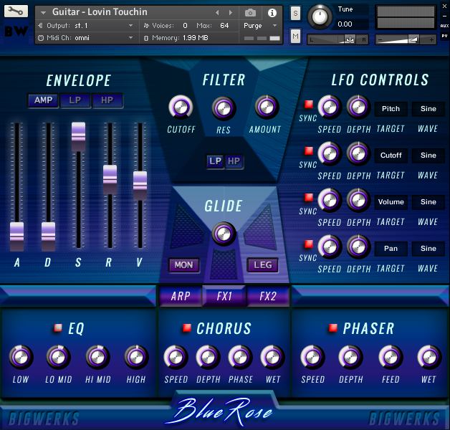Mute the instrument with M button
The image size is (450, 430).
[295, 36]
